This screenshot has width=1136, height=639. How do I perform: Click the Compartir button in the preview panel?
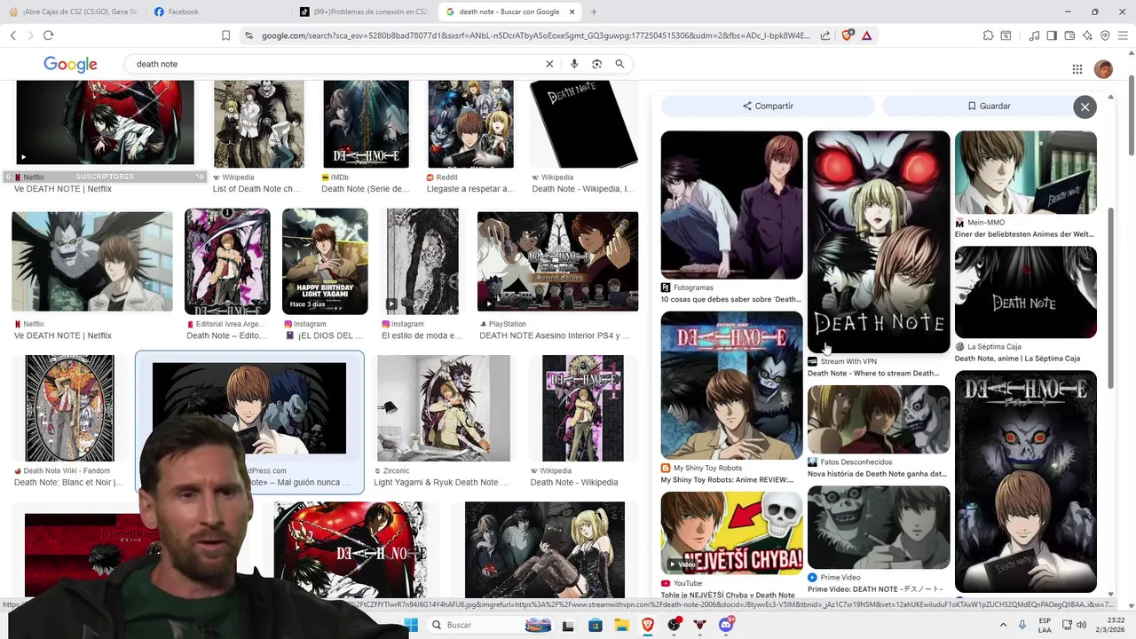click(768, 106)
